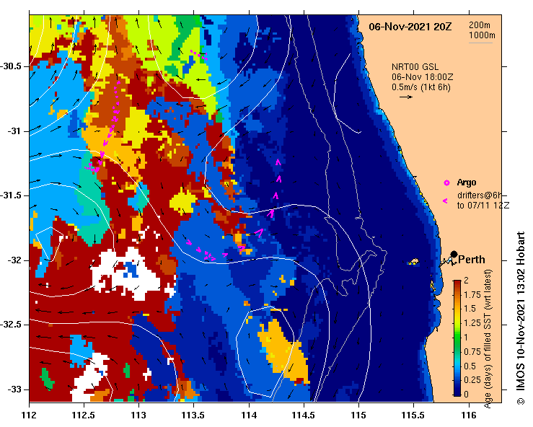Click the color scale value 0.25
This screenshot has height=427, width=533.
tap(472, 380)
